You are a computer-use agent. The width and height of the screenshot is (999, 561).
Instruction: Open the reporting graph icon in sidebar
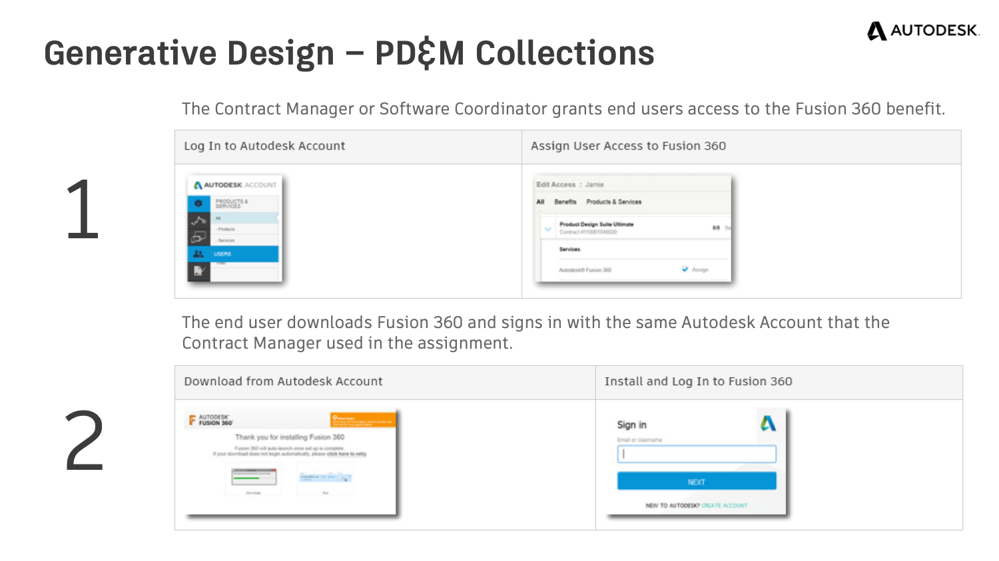point(198,220)
